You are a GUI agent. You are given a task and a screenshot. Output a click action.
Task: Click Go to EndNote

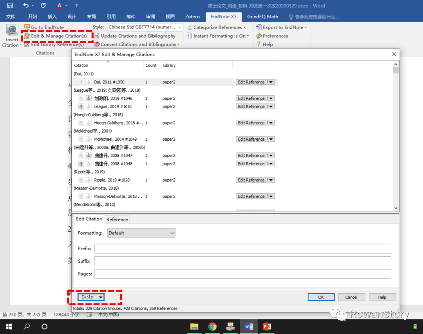(44, 27)
